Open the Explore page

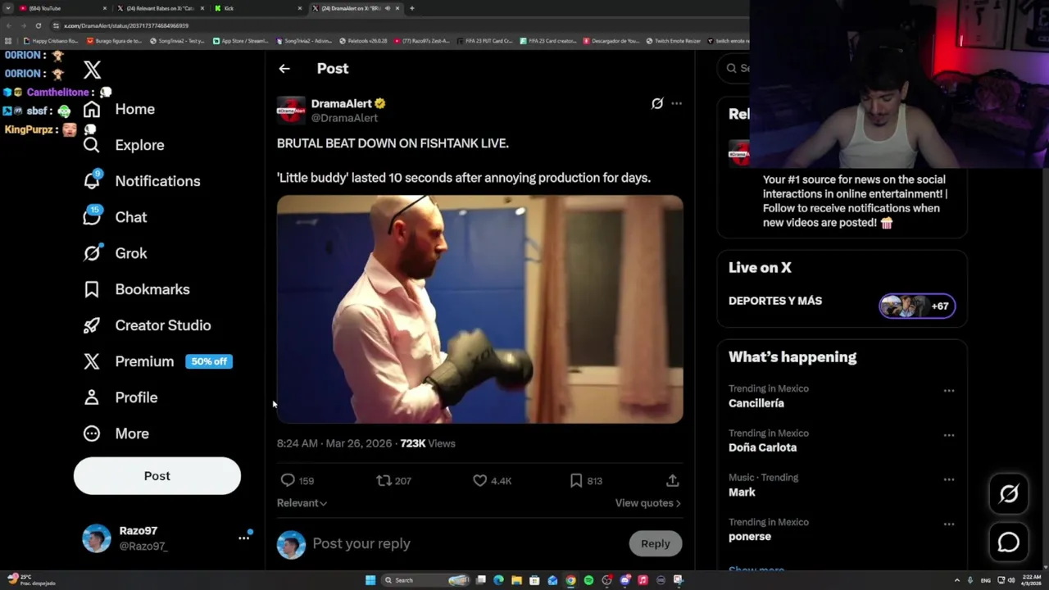[x=124, y=145]
